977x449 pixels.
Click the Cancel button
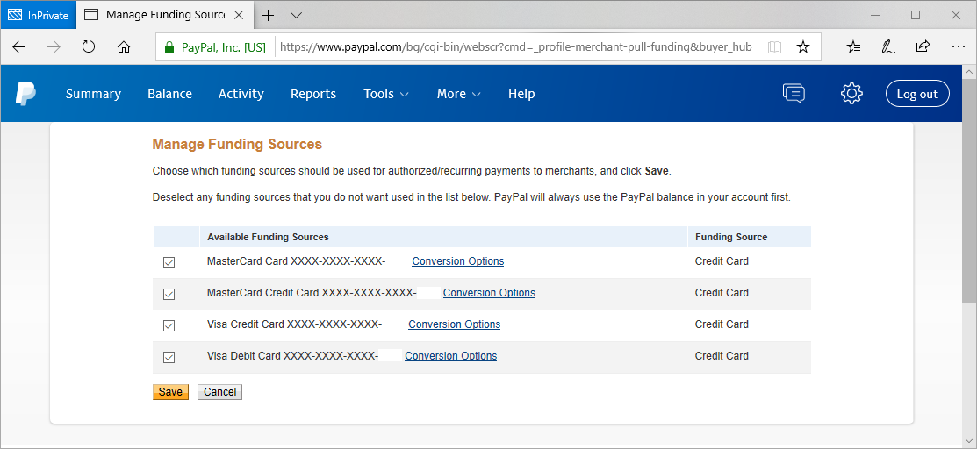pyautogui.click(x=220, y=392)
